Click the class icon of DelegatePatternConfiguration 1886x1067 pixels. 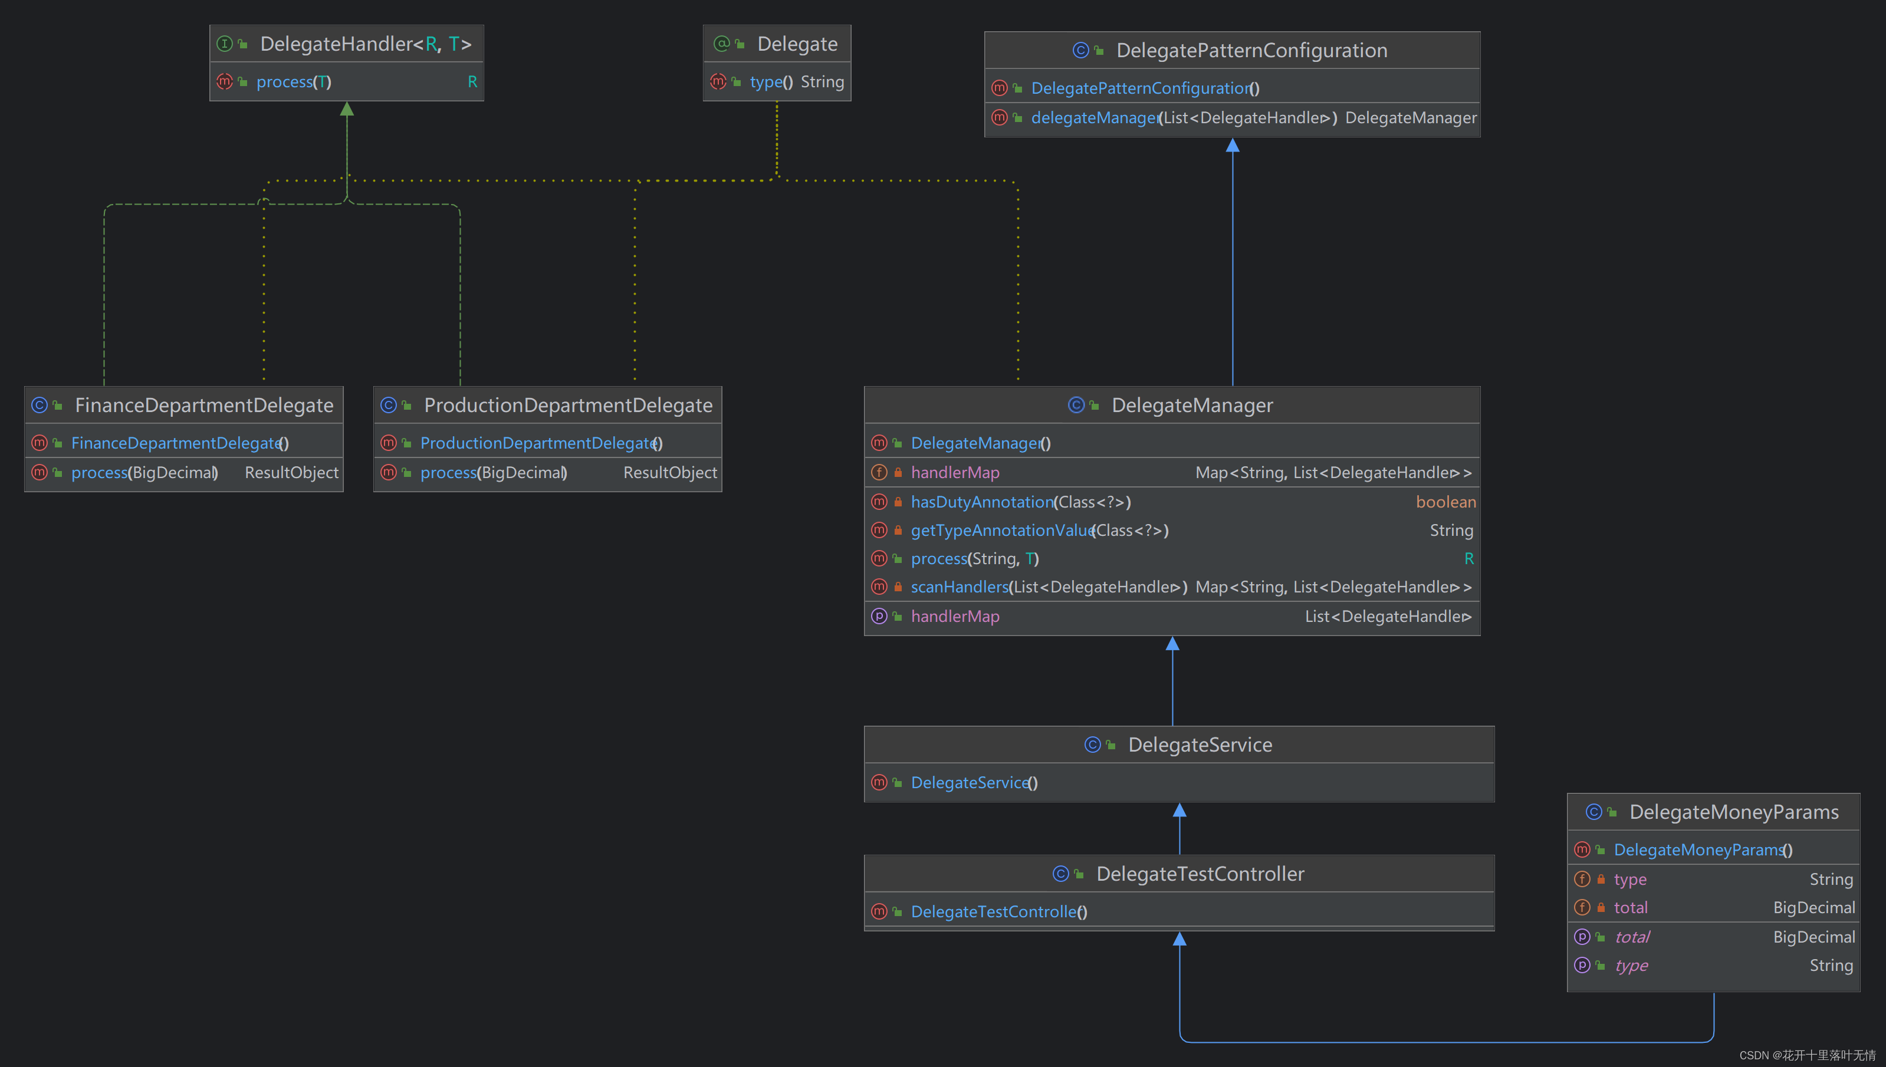1080,50
